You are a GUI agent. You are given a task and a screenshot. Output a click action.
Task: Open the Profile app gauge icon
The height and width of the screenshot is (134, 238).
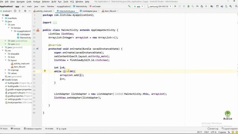pos(197,6)
